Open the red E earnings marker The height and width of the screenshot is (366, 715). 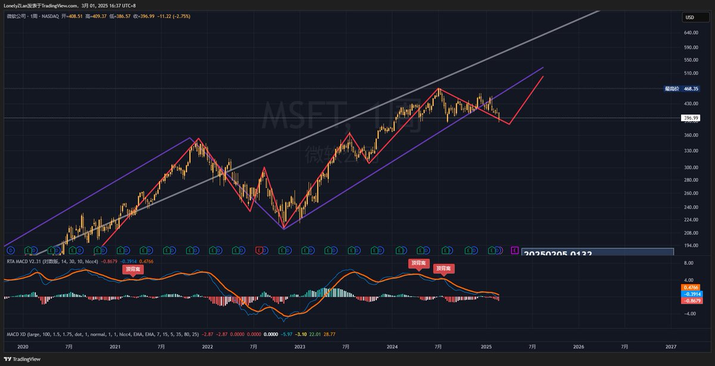pyautogui.click(x=259, y=251)
